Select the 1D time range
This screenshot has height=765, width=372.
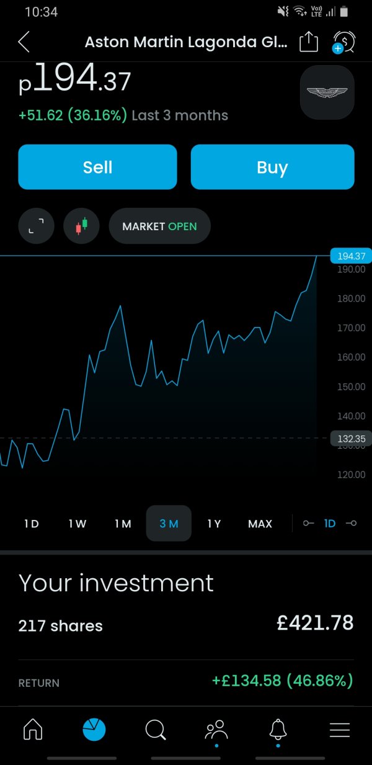click(32, 524)
